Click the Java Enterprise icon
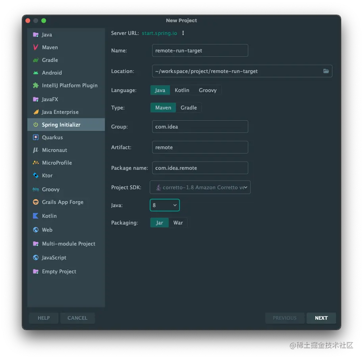Screen dimensions: 363x359 36,112
